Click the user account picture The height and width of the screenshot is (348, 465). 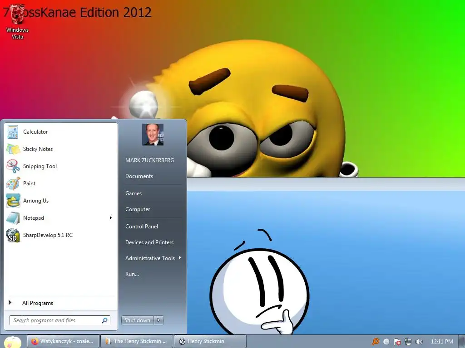click(x=153, y=135)
